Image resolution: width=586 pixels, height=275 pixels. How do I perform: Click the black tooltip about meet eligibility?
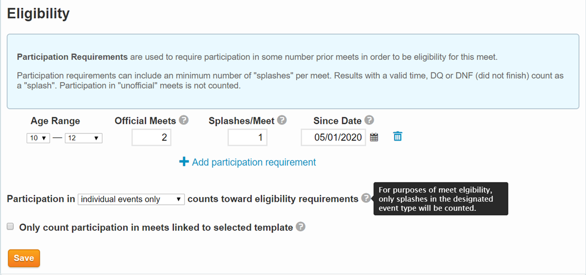[x=441, y=199]
